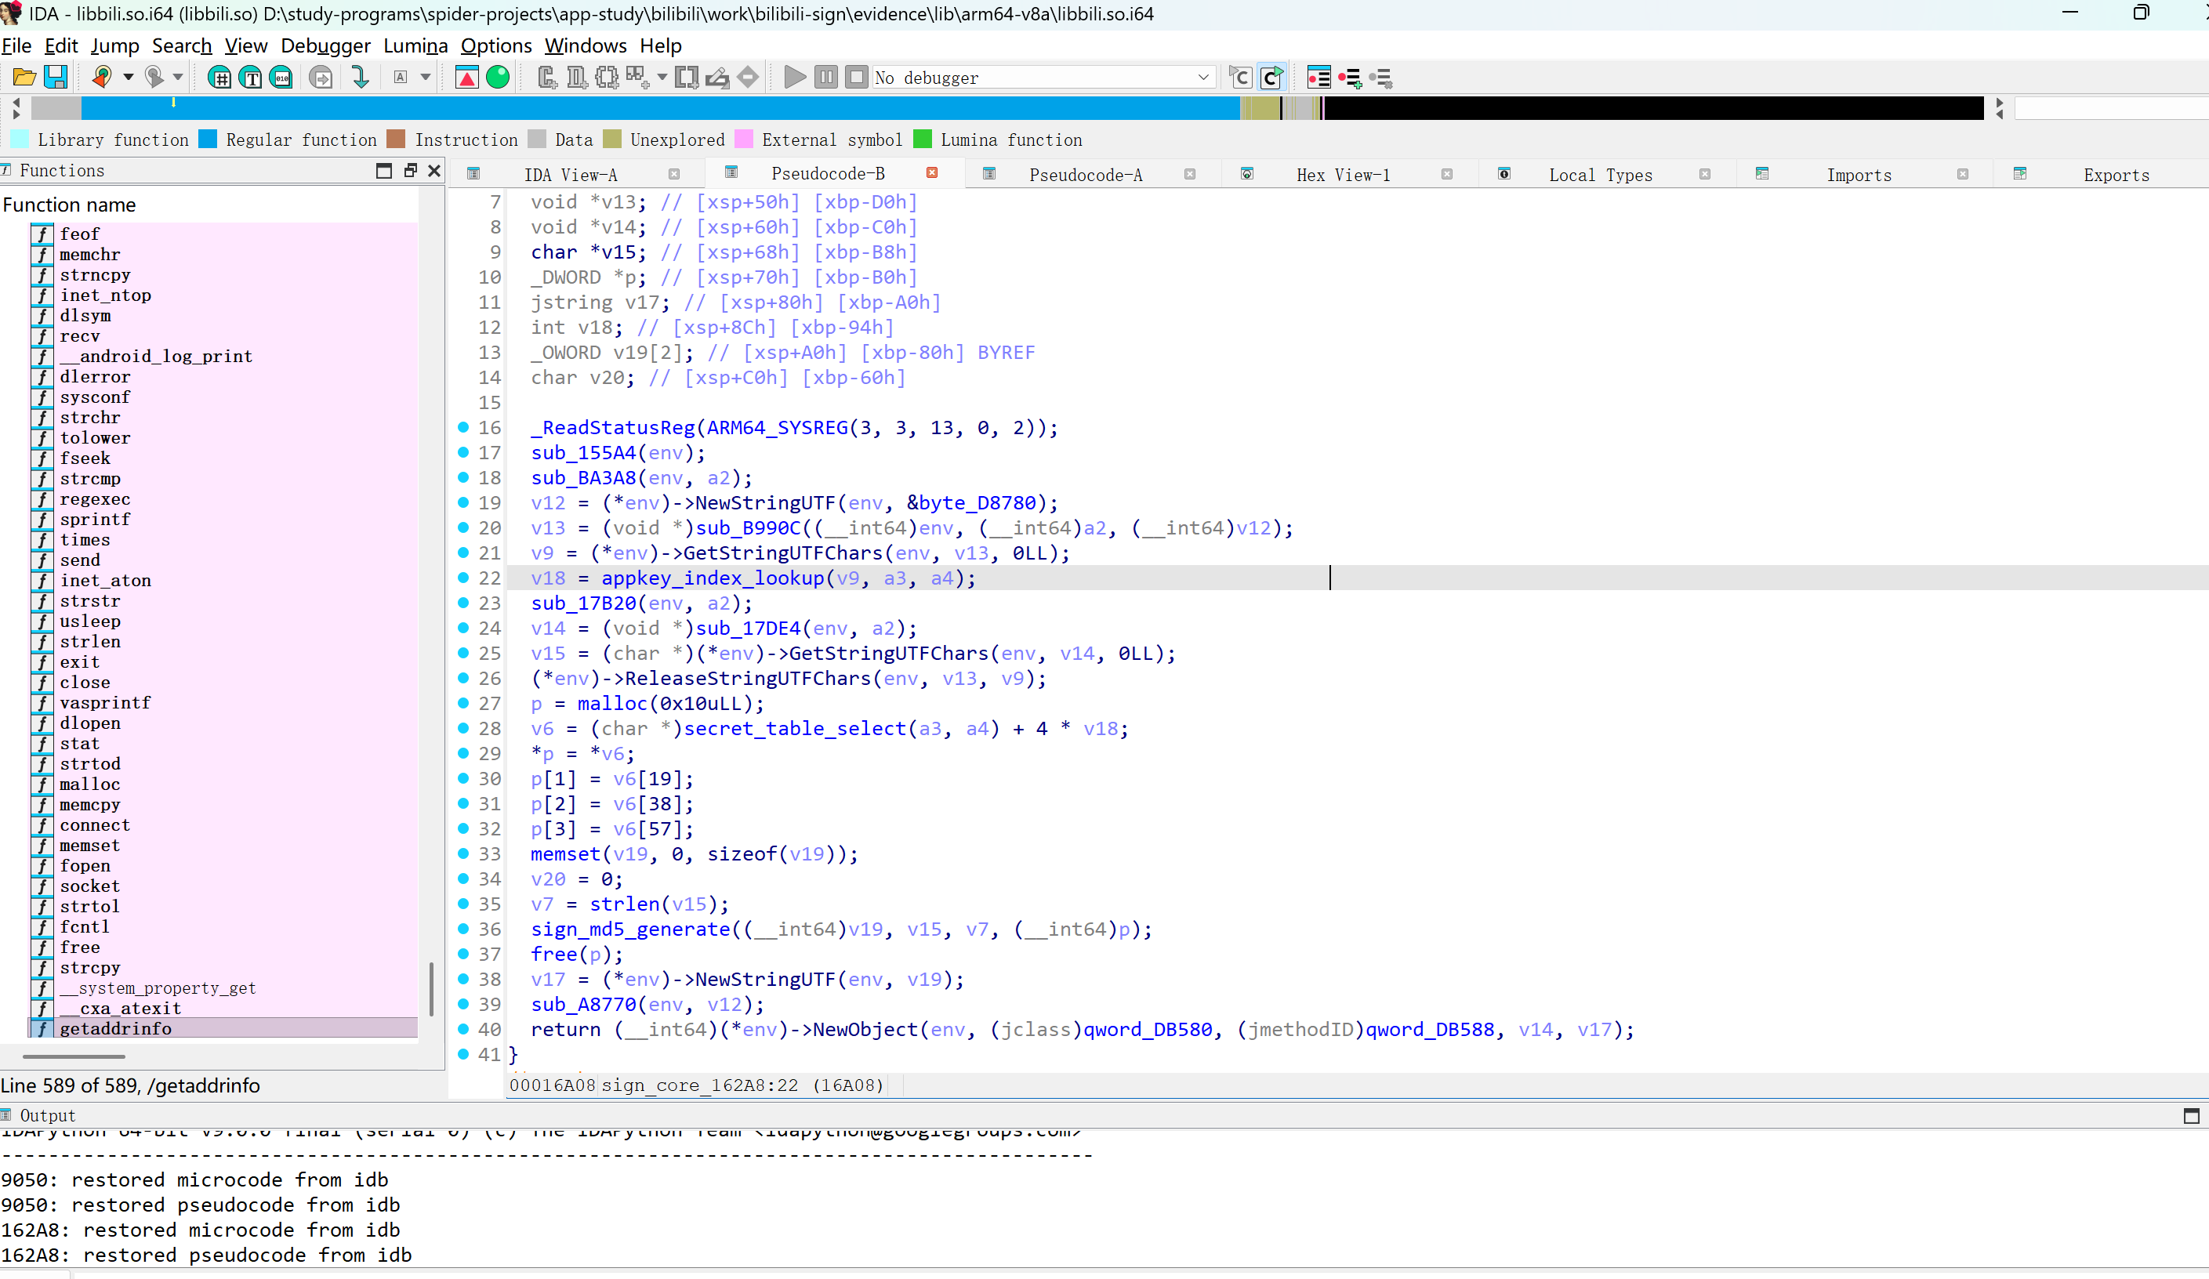
Task: Toggle breakpoint dot on line 40
Action: (x=464, y=1029)
